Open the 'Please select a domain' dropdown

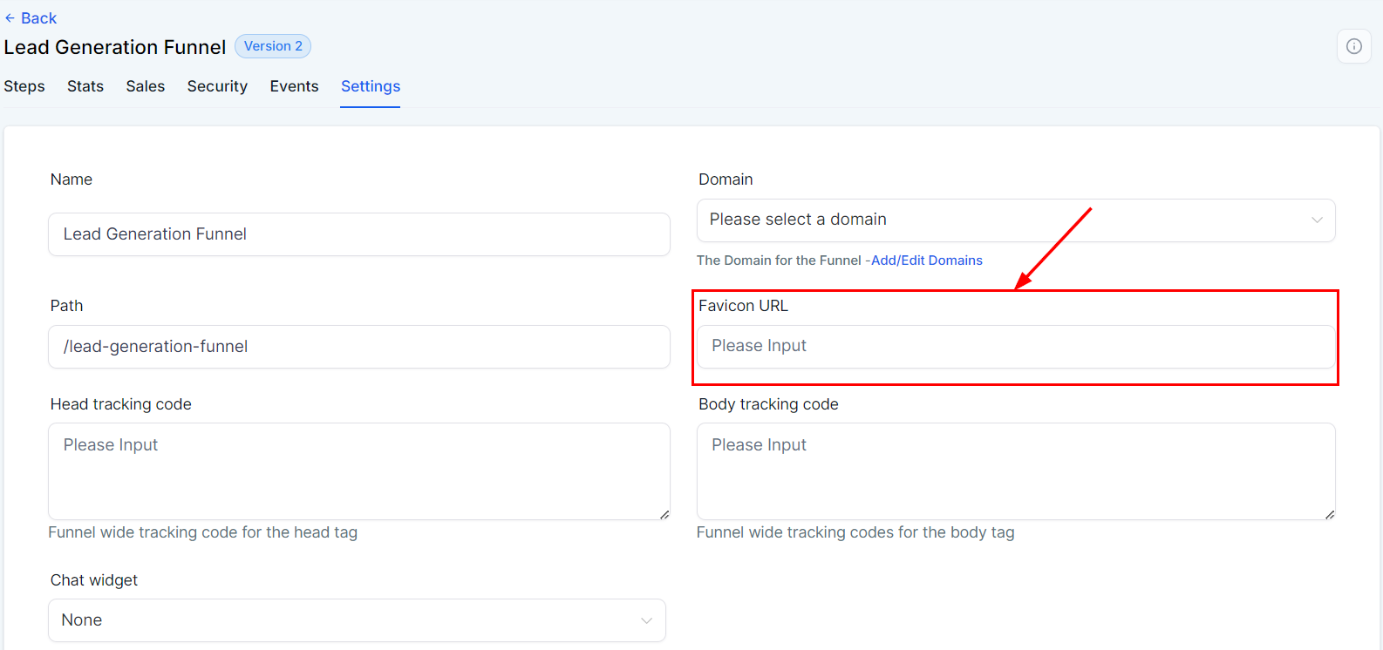[1015, 220]
